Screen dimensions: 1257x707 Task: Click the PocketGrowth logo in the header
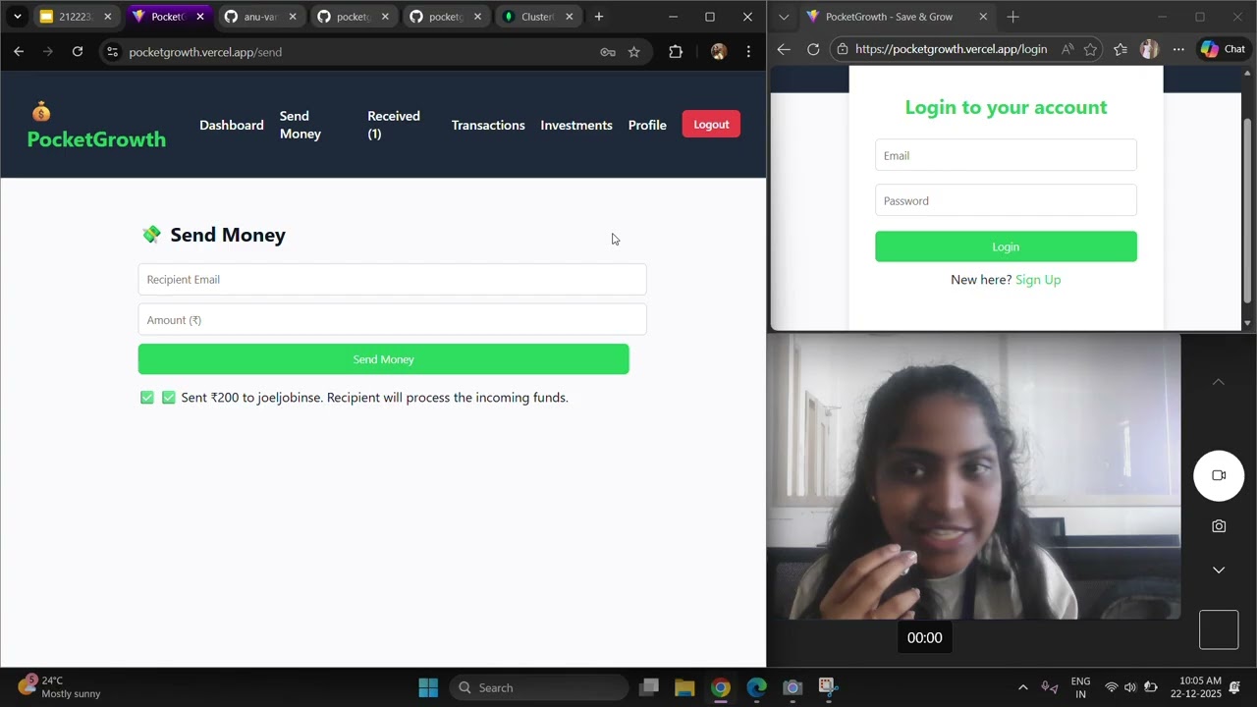click(96, 126)
